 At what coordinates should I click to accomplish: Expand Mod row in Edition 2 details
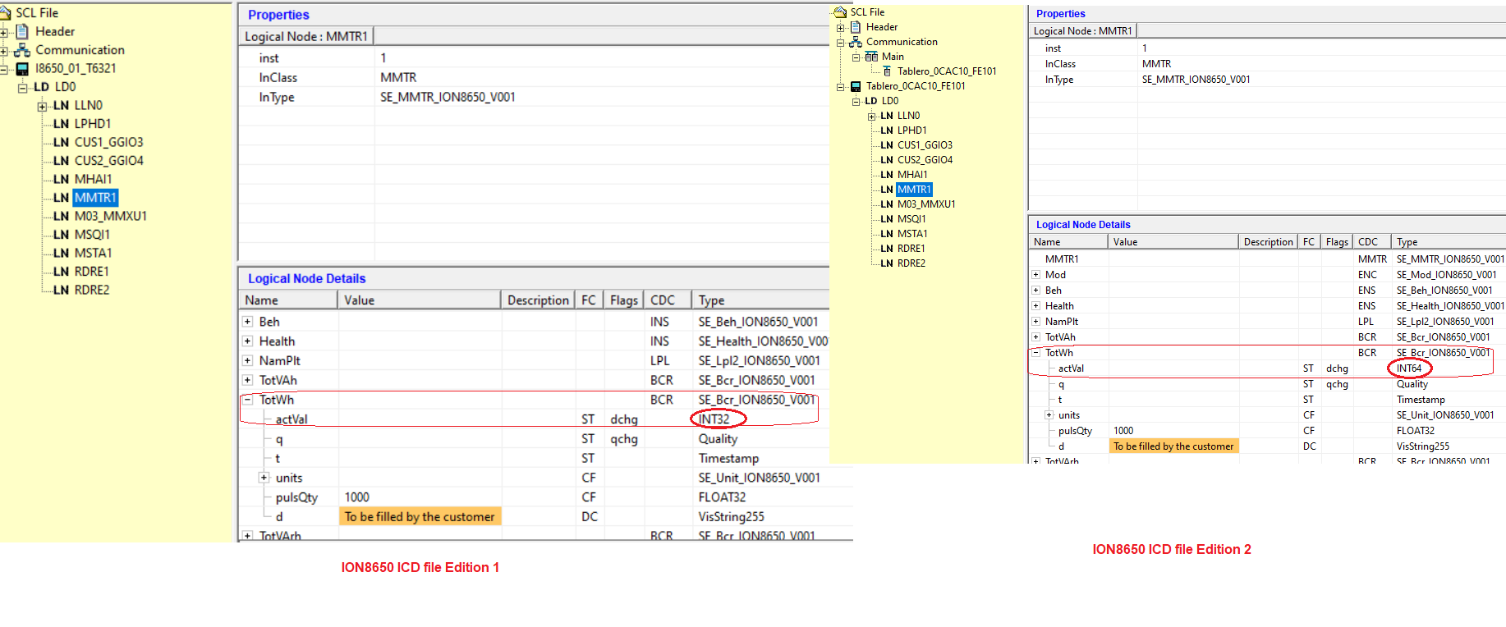[1035, 275]
